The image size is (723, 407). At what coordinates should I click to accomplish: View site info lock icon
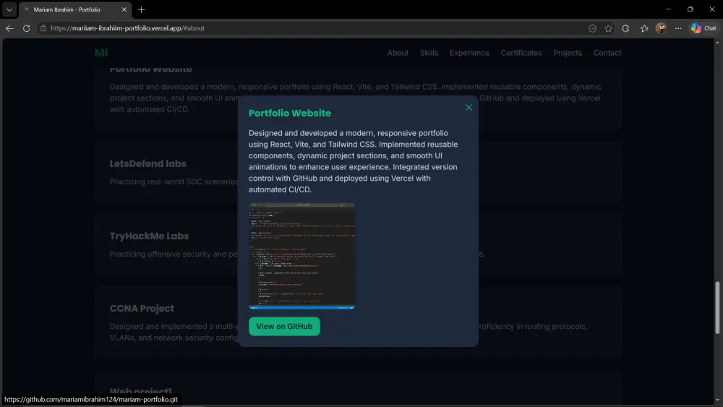43,28
